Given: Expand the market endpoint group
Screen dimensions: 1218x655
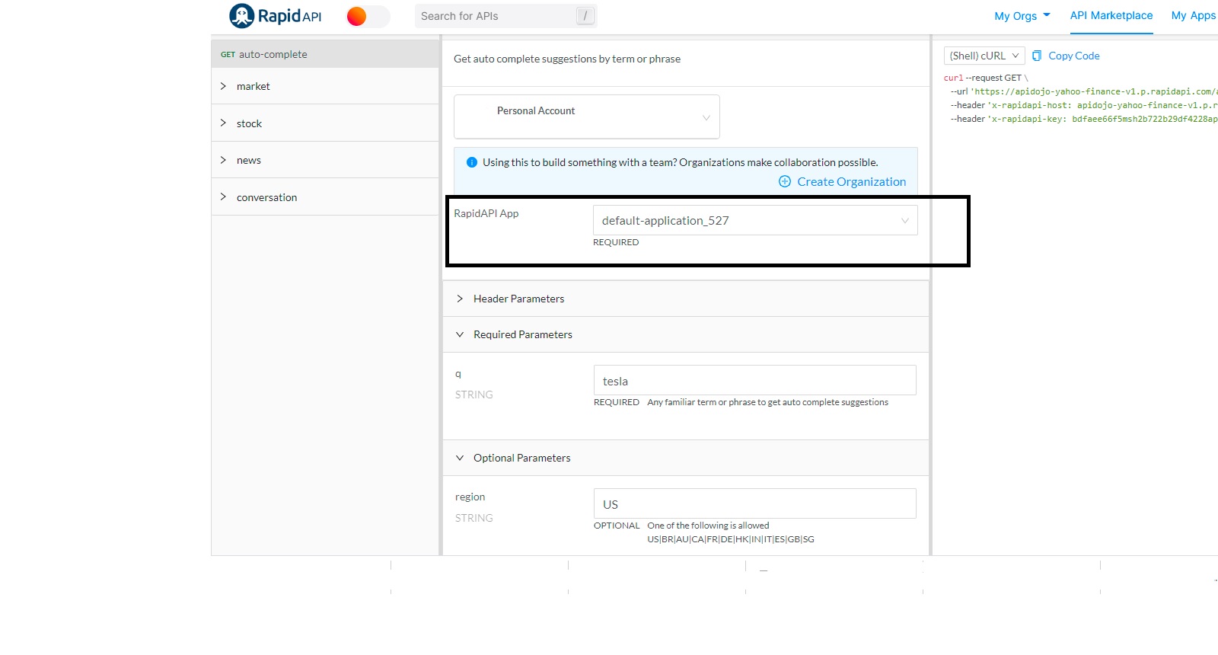Looking at the screenshot, I should [x=325, y=86].
